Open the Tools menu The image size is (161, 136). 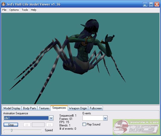pyautogui.click(x=25, y=10)
